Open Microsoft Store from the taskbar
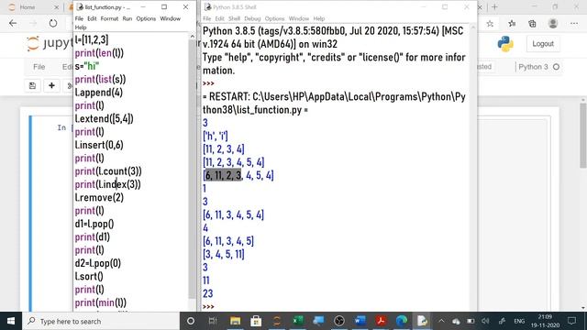 [x=256, y=321]
